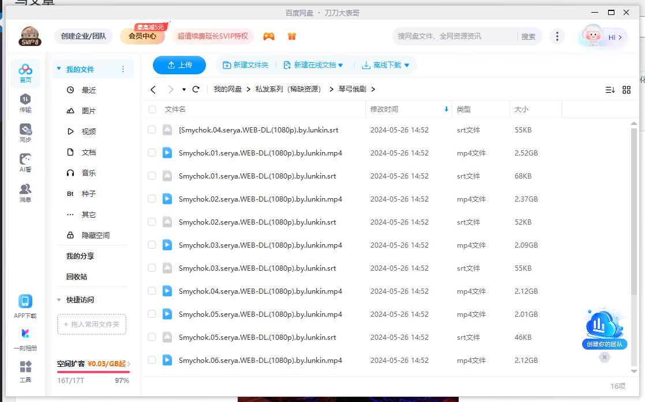Select checkbox for Smychok.01 mp4 file
The height and width of the screenshot is (402, 645).
tap(152, 153)
